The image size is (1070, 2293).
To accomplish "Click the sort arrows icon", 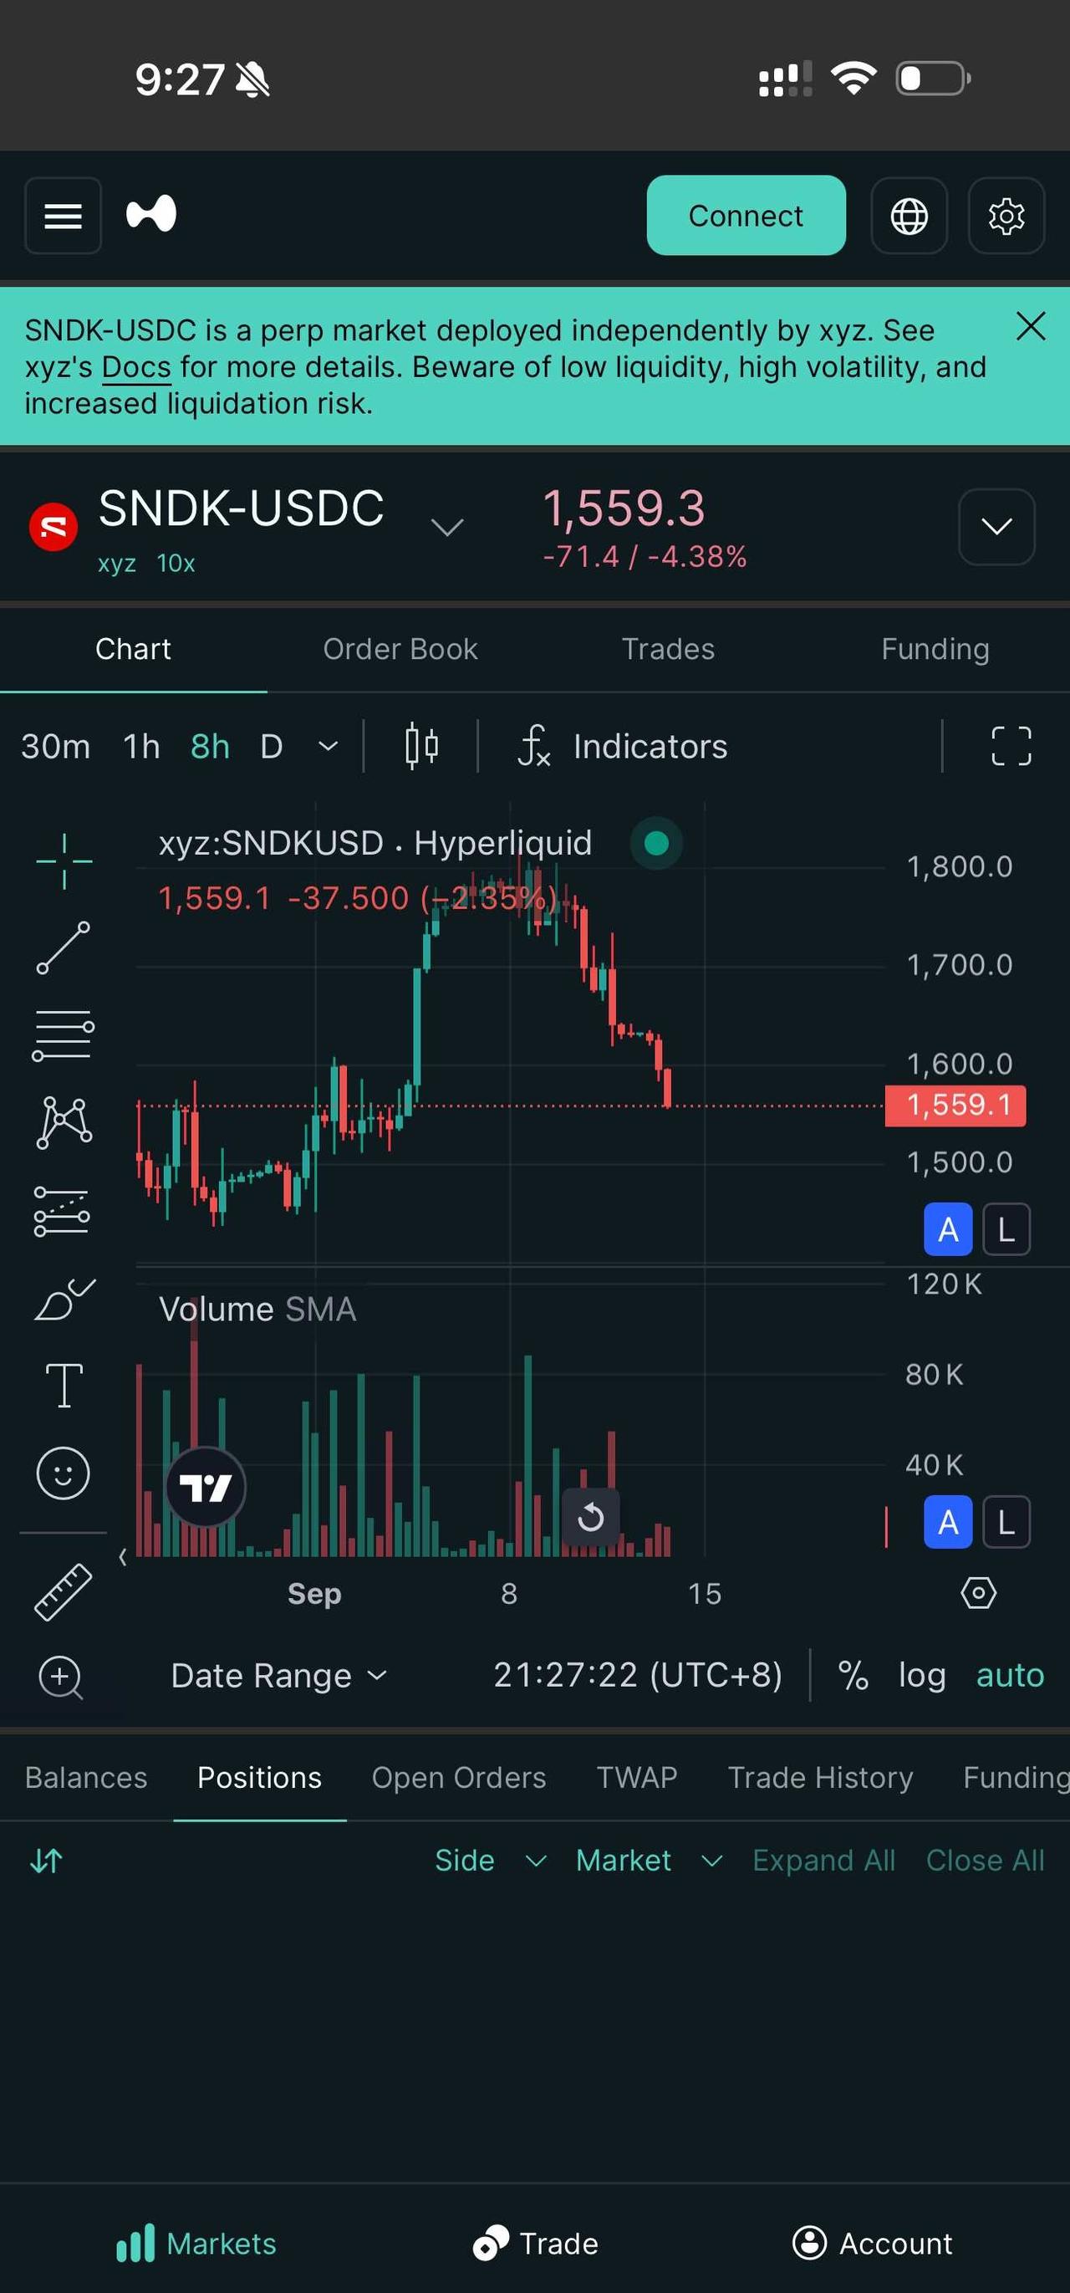I will coord(46,1861).
